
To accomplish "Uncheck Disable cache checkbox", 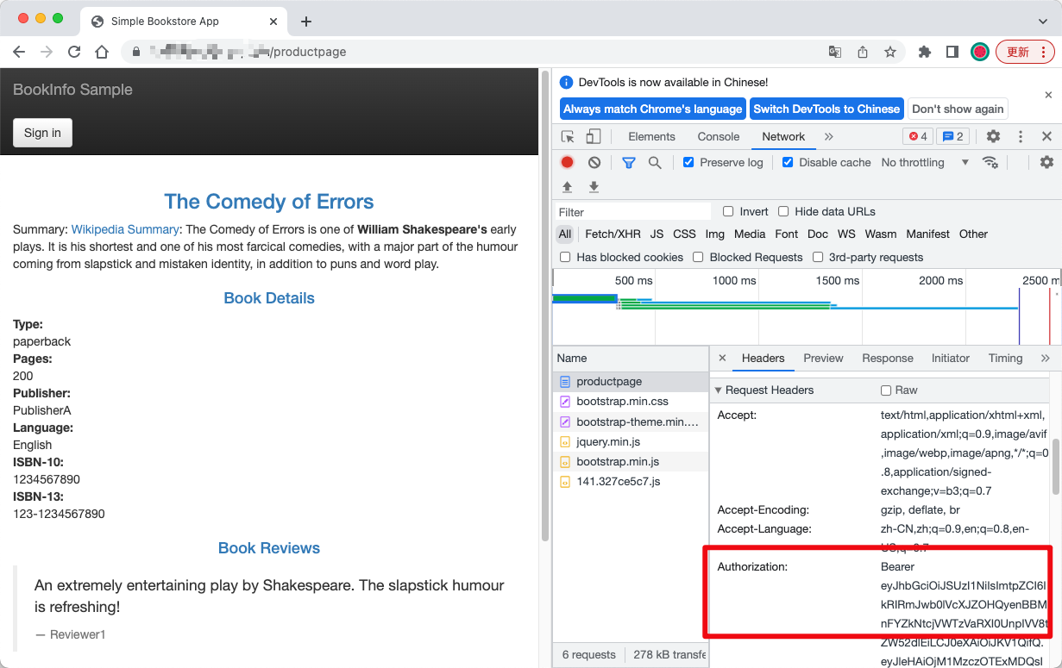I will pos(788,162).
